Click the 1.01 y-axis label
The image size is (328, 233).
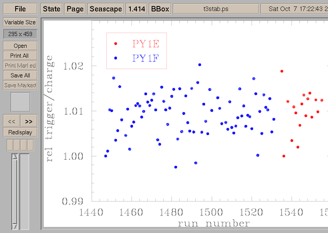(73, 111)
